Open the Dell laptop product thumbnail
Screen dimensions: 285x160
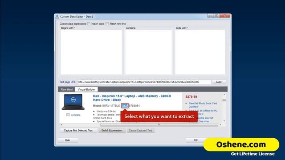(x=73, y=102)
